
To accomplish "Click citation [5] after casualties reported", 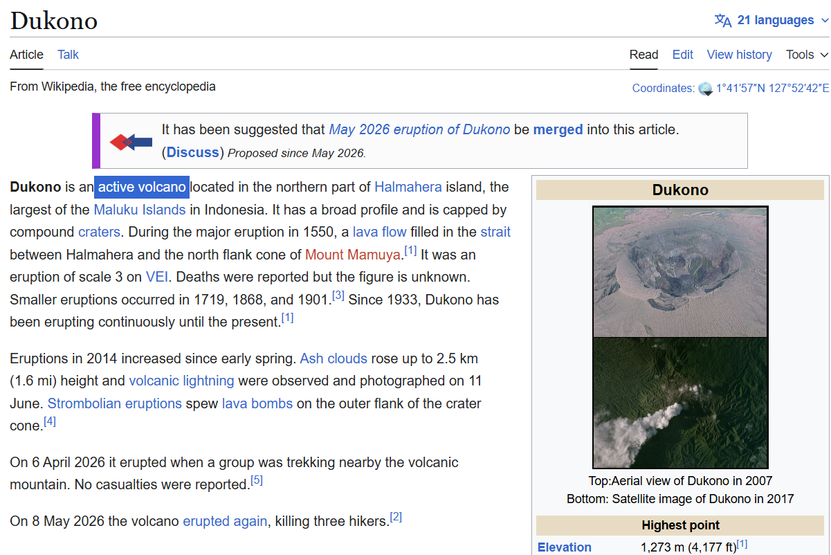I will point(257,480).
